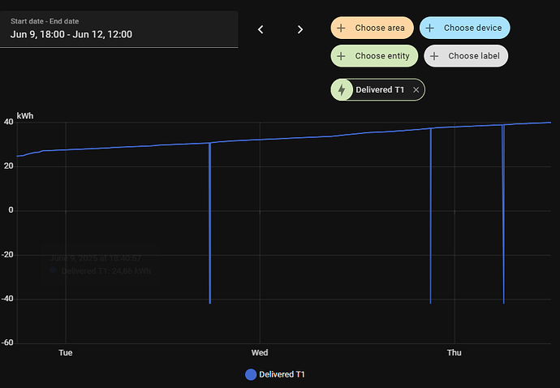Click the last downward spike after Thu
560x388 pixels.
pos(503,214)
